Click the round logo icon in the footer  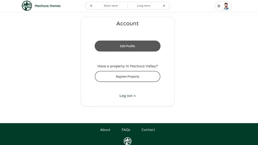click(127, 141)
